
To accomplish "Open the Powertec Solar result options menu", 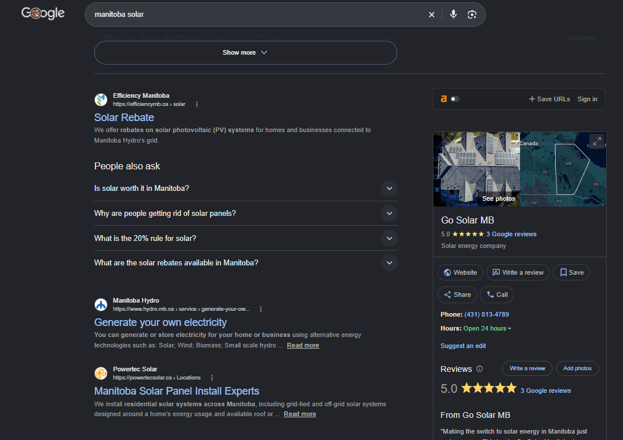I will [212, 378].
